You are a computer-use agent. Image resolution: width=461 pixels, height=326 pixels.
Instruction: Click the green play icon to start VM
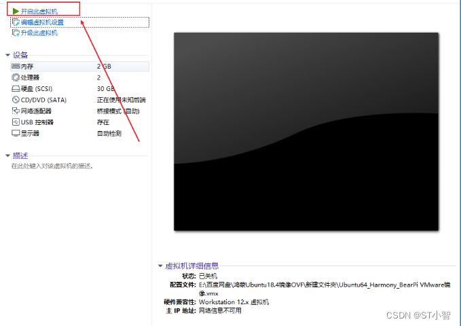16,11
